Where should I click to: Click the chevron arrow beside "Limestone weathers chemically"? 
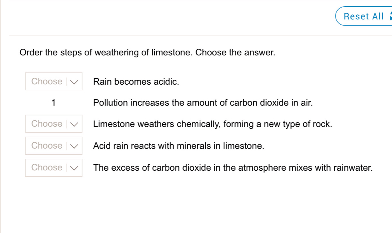coord(75,124)
